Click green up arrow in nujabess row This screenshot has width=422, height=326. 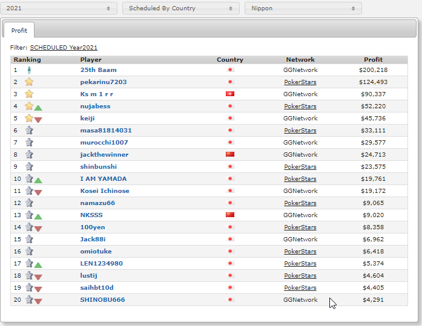pyautogui.click(x=38, y=108)
